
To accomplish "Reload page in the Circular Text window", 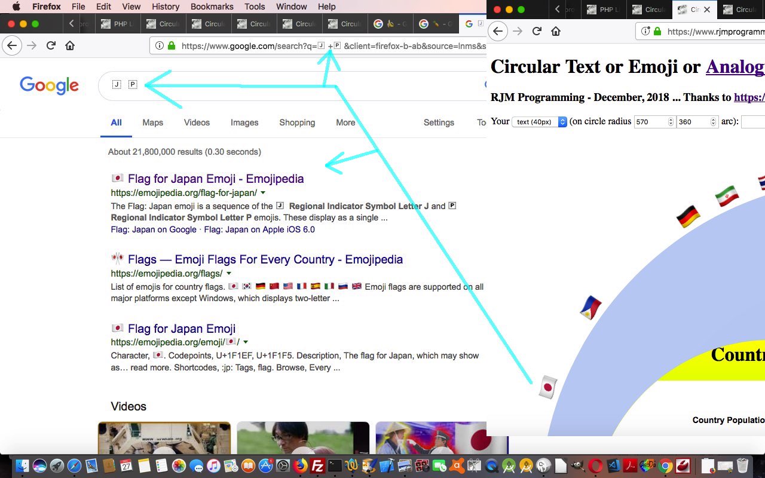I will (537, 31).
